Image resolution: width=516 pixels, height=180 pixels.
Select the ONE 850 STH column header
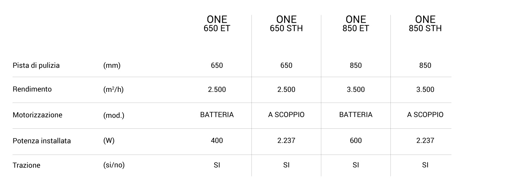tap(425, 24)
